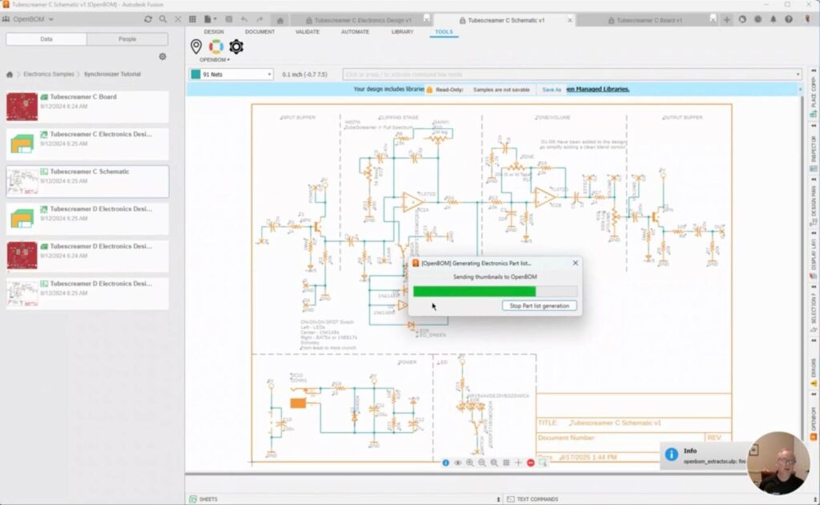Open data panel settings gear icon

pos(163,57)
